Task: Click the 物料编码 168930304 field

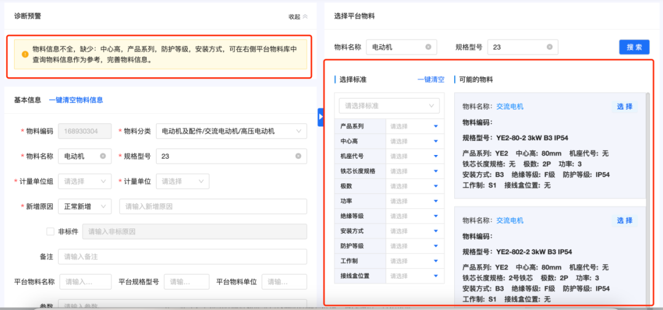Action: [85, 131]
